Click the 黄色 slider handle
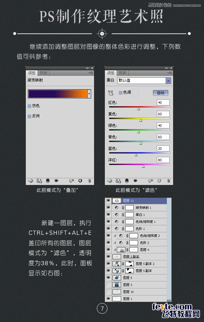204x322 pixels. (x=141, y=120)
